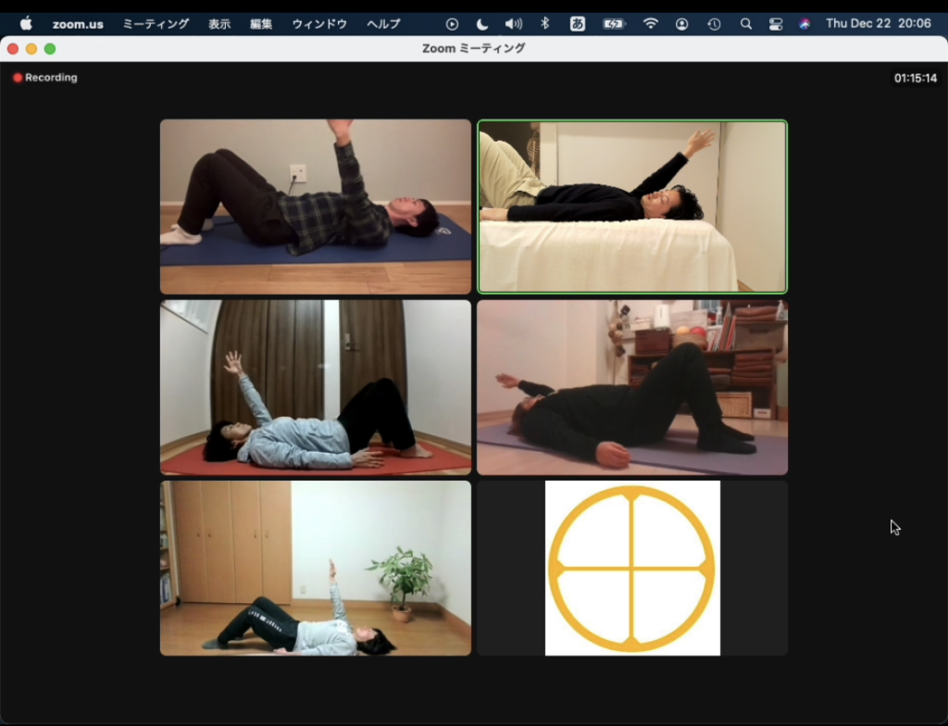Image resolution: width=948 pixels, height=726 pixels.
Task: Open the zoom.us application menu
Action: (78, 25)
